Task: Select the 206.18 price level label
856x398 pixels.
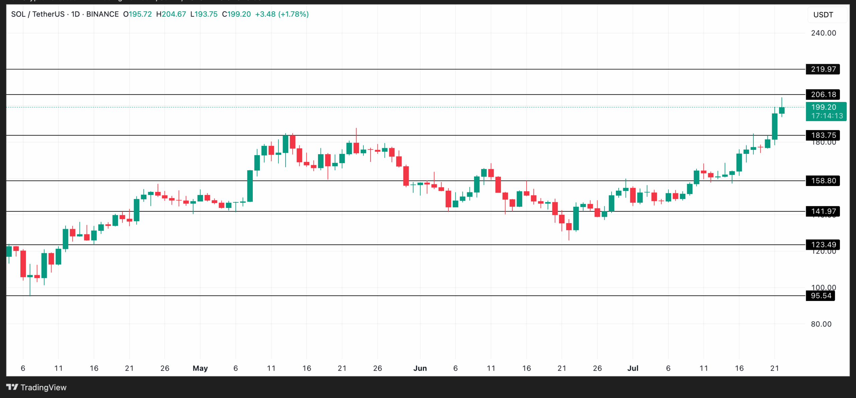Action: [823, 95]
